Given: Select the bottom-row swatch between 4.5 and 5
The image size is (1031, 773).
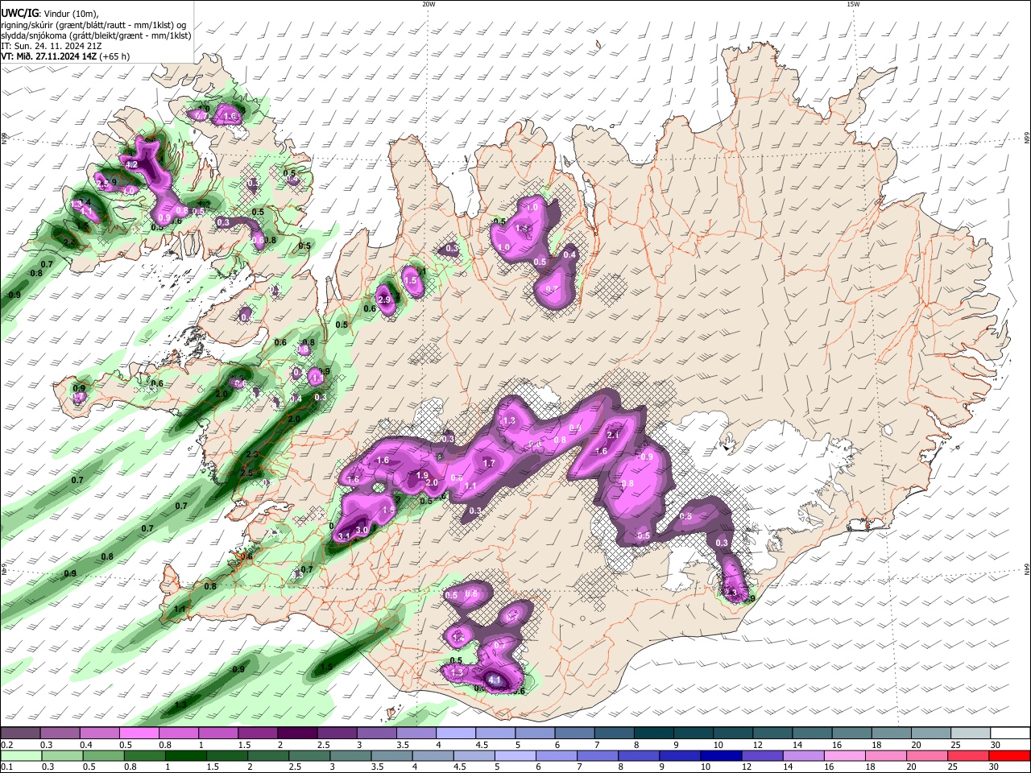Looking at the screenshot, I should (x=474, y=755).
